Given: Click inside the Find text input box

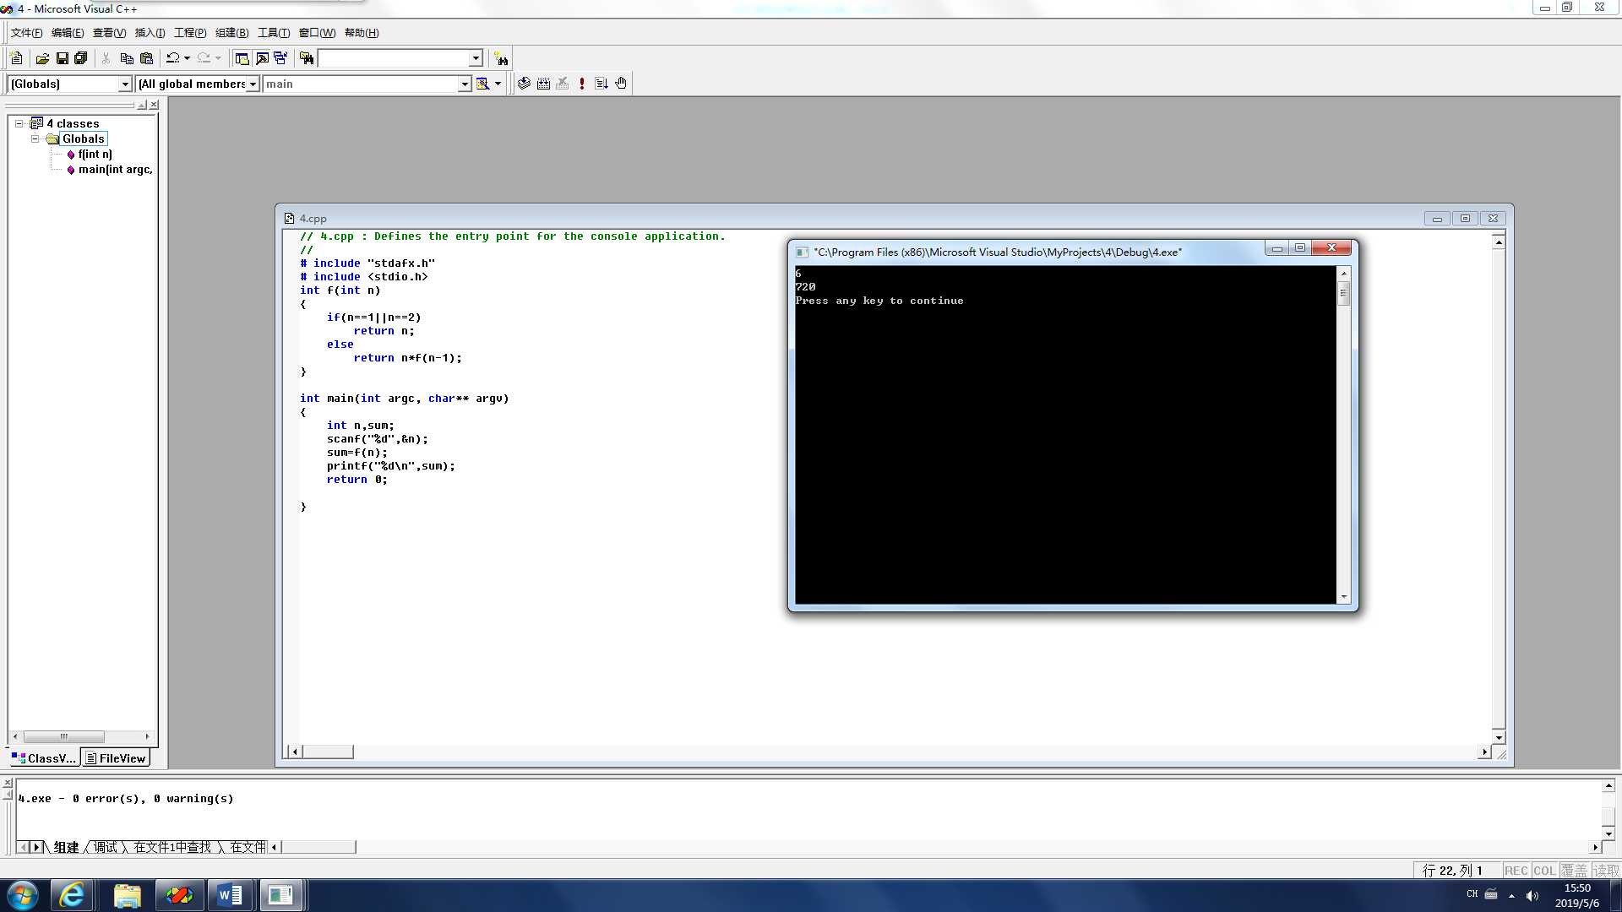Looking at the screenshot, I should [x=394, y=58].
